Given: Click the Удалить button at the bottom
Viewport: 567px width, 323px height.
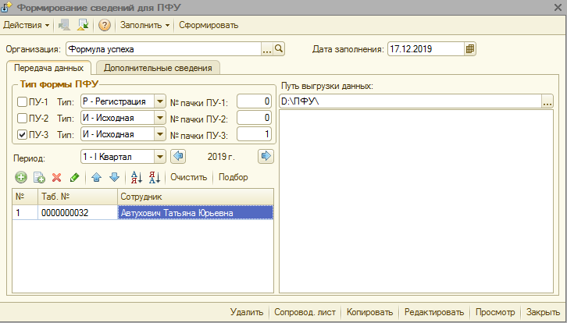Looking at the screenshot, I should click(247, 312).
